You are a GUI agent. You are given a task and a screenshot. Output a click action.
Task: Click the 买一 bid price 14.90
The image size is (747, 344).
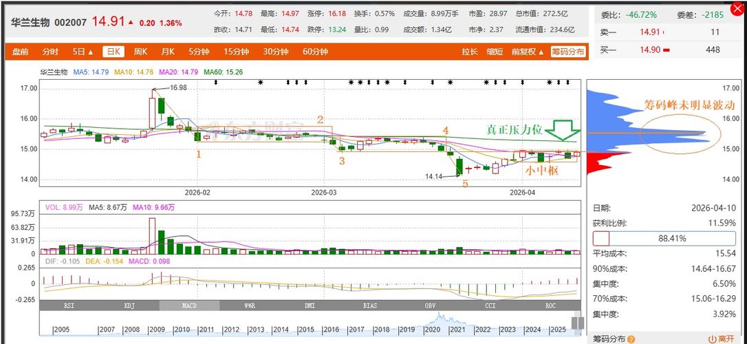650,50
